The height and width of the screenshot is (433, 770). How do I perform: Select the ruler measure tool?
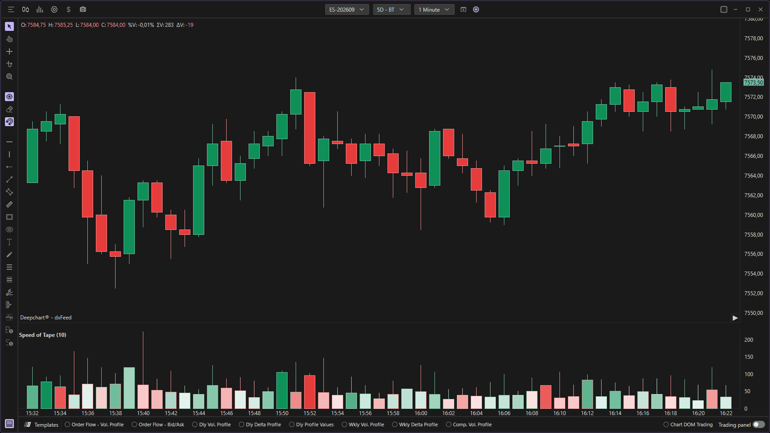point(9,204)
